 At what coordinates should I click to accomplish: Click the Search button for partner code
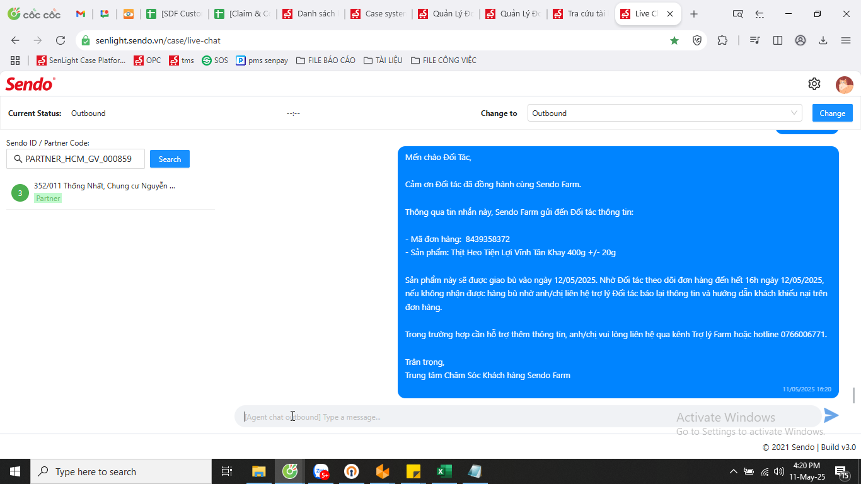click(170, 159)
